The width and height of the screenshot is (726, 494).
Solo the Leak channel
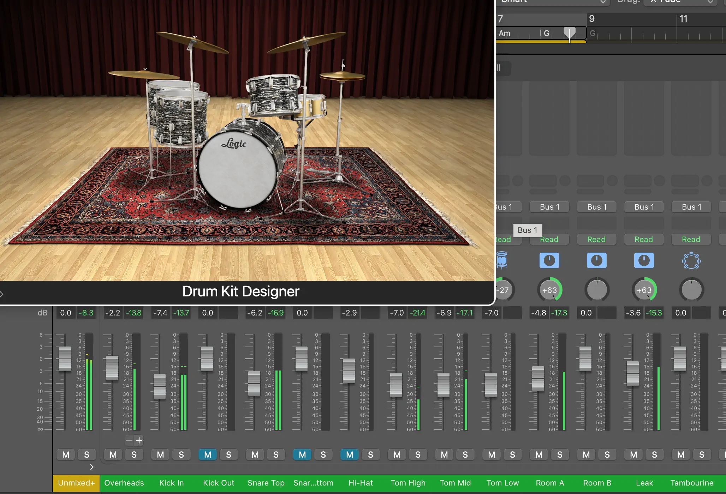[654, 454]
